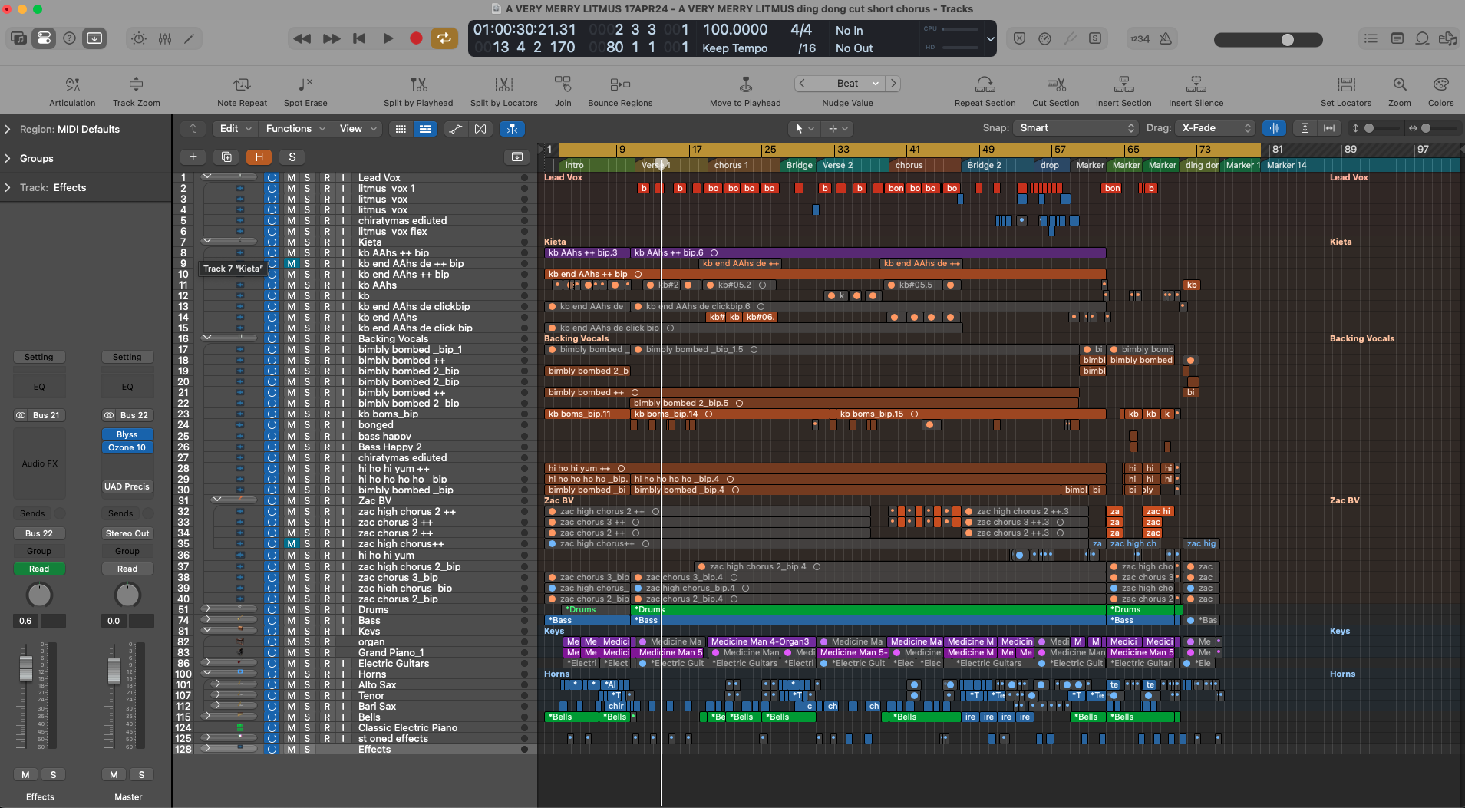The width and height of the screenshot is (1465, 808).
Task: Adjust the Effects channel pan knob
Action: [x=39, y=595]
